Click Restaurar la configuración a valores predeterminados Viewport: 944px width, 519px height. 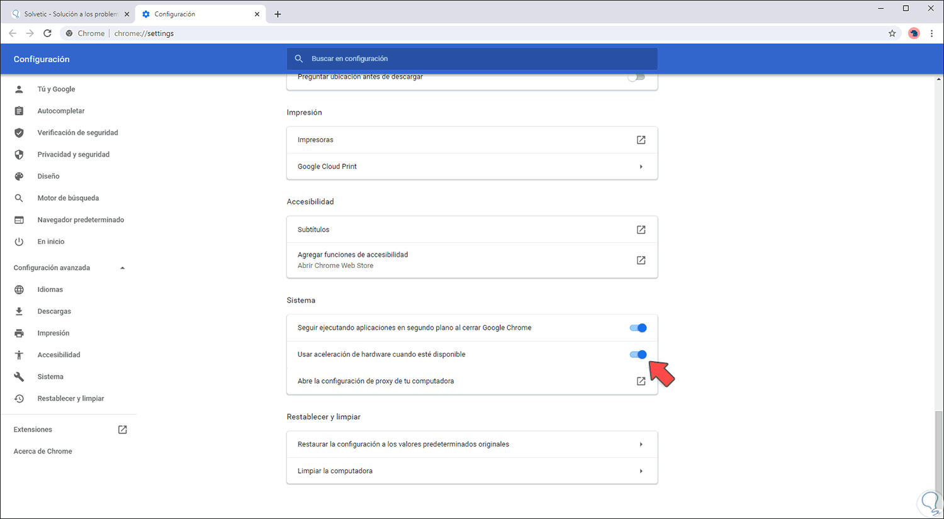click(403, 444)
